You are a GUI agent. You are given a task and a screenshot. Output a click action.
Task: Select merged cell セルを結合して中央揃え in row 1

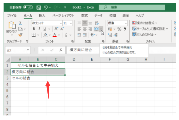pyautogui.click(x=38, y=65)
